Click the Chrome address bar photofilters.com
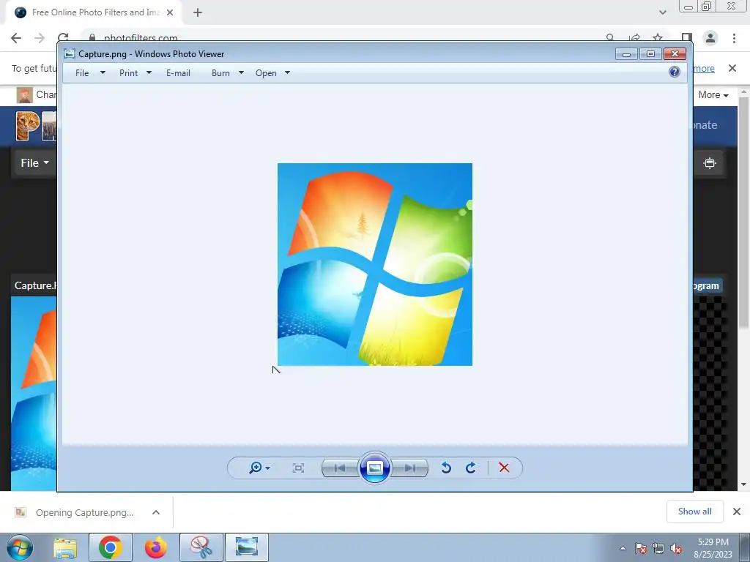The image size is (750, 562). point(141,37)
